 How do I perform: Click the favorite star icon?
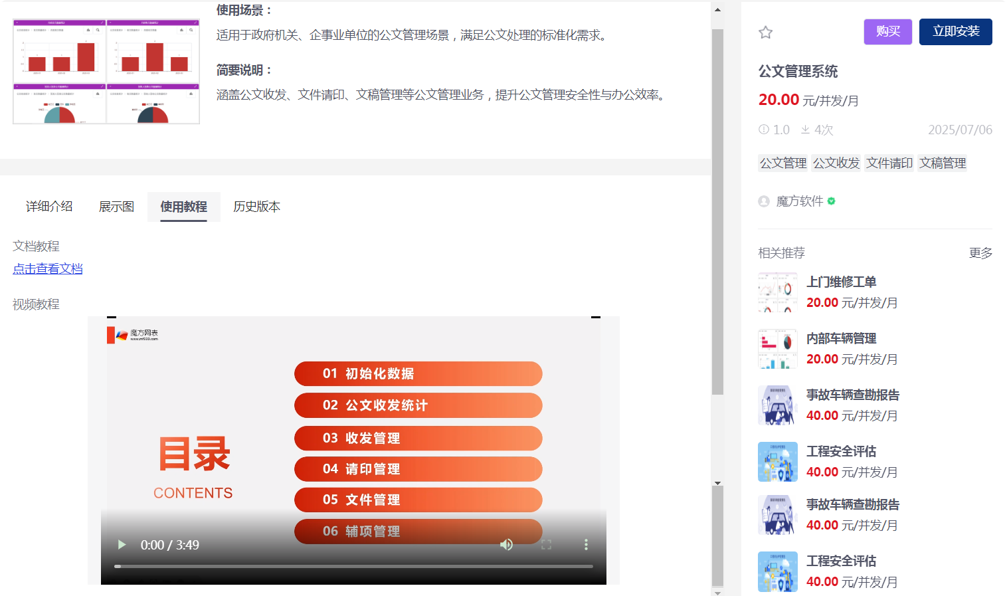click(x=765, y=32)
